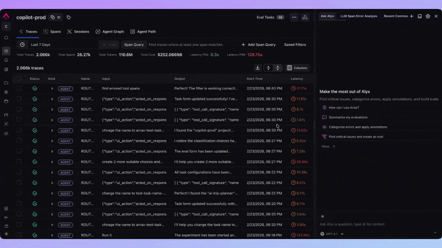
Task: Click the tag icon next to copilot-prod
Action: pyautogui.click(x=69, y=17)
